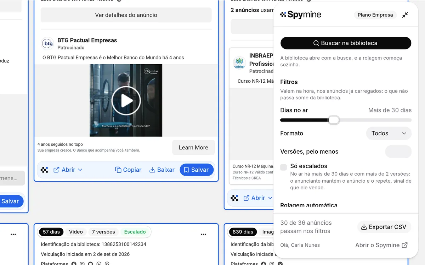The width and height of the screenshot is (425, 265).
Task: Click the Vídeo format badge
Action: [76, 232]
